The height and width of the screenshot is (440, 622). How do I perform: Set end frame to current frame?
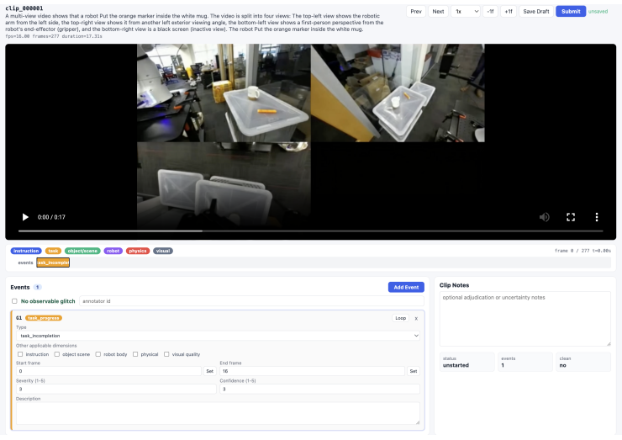[x=414, y=371]
